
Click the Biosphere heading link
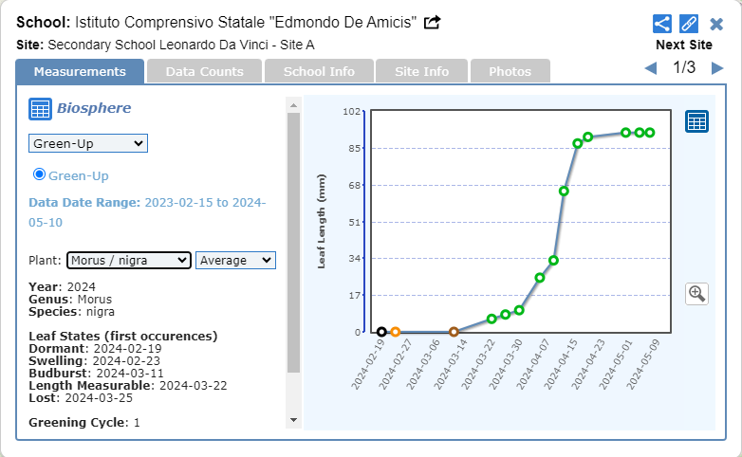(x=94, y=108)
